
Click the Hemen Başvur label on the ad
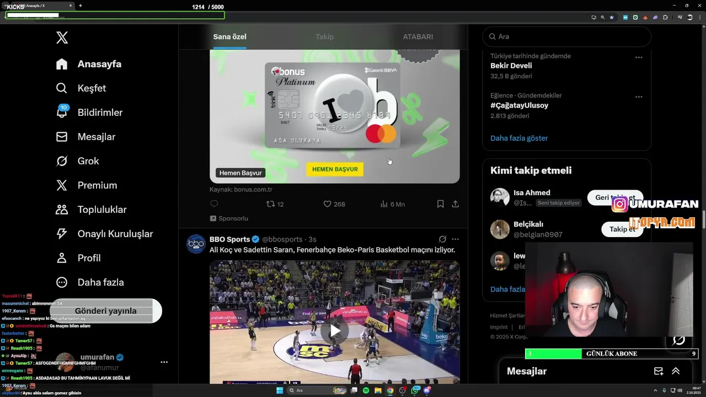click(240, 173)
